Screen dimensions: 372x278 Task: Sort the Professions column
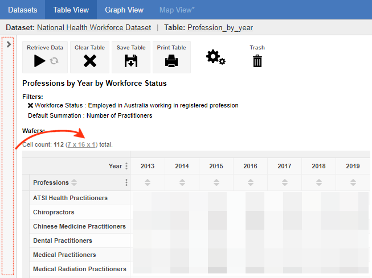click(x=74, y=183)
